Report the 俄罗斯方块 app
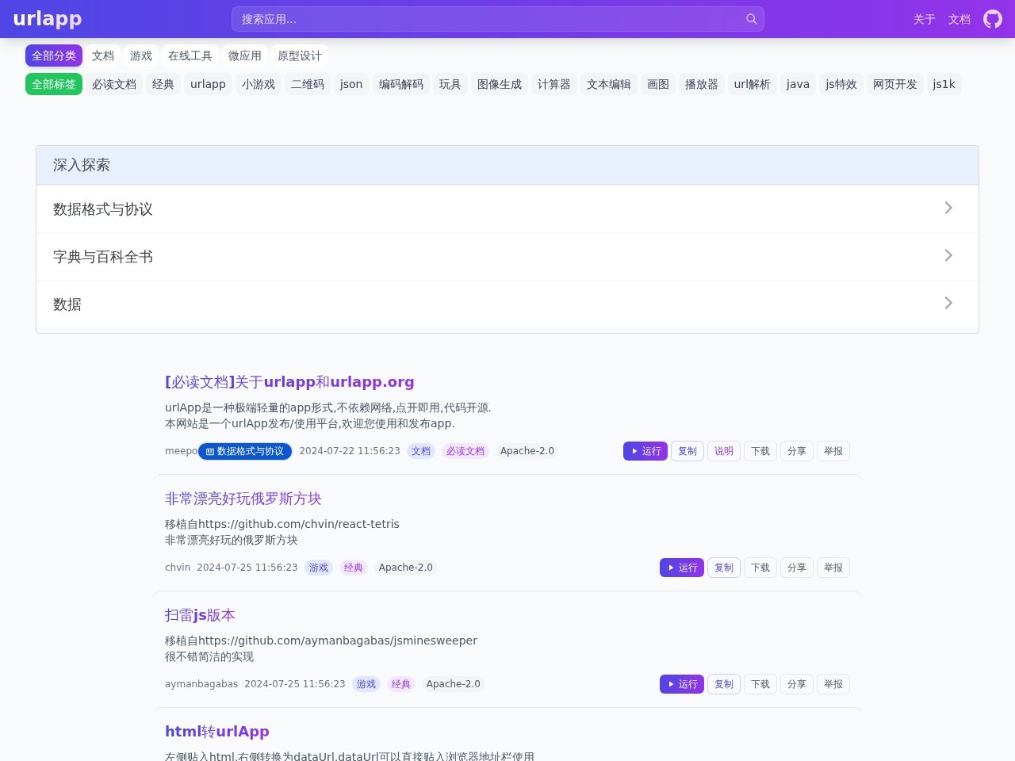1015x761 pixels. pos(833,568)
